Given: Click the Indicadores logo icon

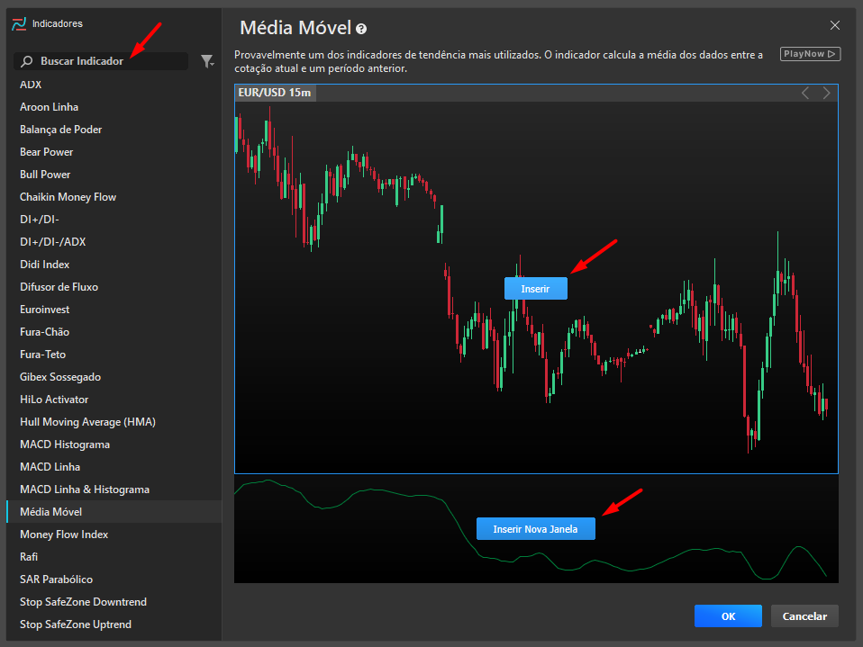Looking at the screenshot, I should tap(18, 23).
